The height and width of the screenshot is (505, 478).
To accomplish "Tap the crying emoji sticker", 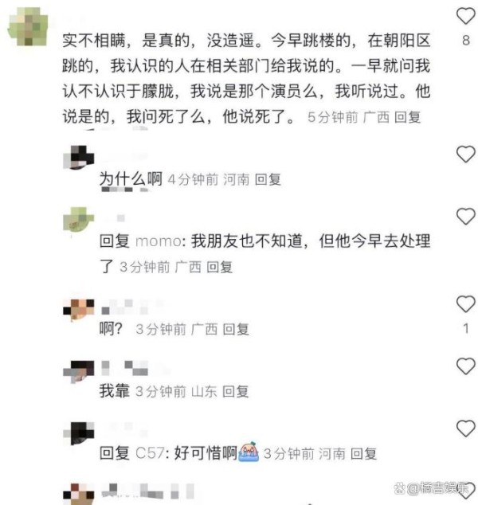I will 249,452.
